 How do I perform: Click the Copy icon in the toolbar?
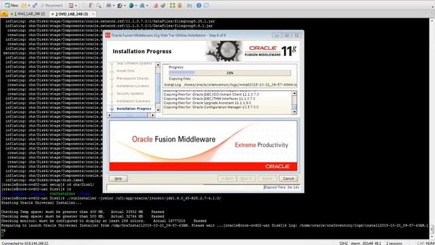click(84, 5)
